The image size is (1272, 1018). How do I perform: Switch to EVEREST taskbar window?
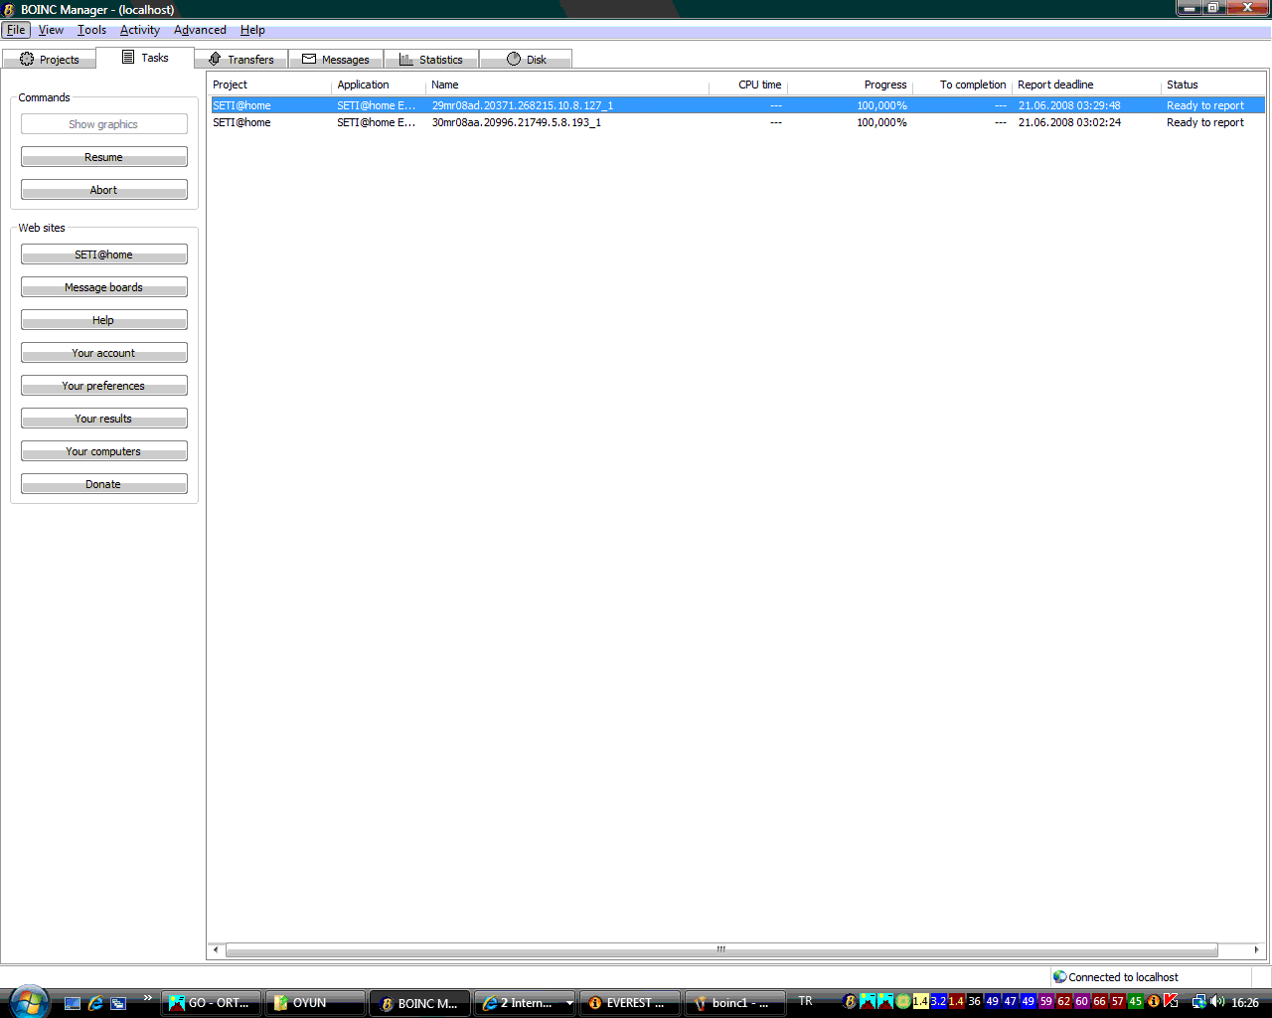pyautogui.click(x=630, y=1003)
